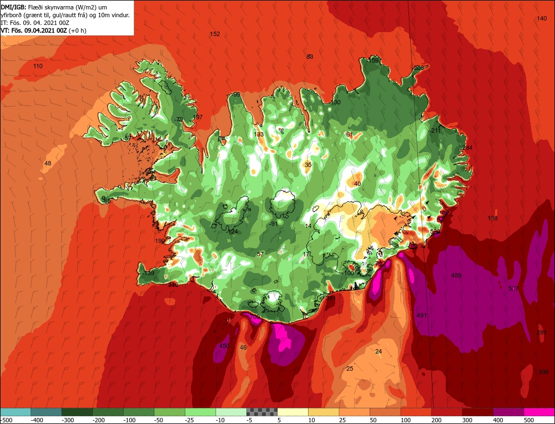Click the map value 381 off south coast

tap(331, 298)
